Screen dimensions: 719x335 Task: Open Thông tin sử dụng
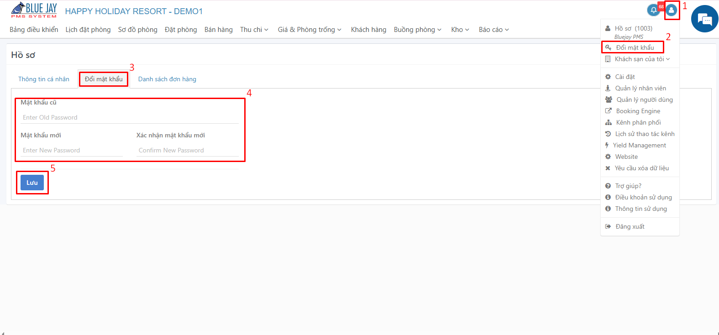click(x=641, y=209)
